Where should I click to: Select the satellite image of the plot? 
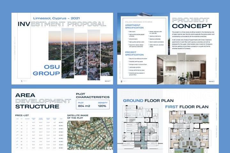(x=90, y=133)
